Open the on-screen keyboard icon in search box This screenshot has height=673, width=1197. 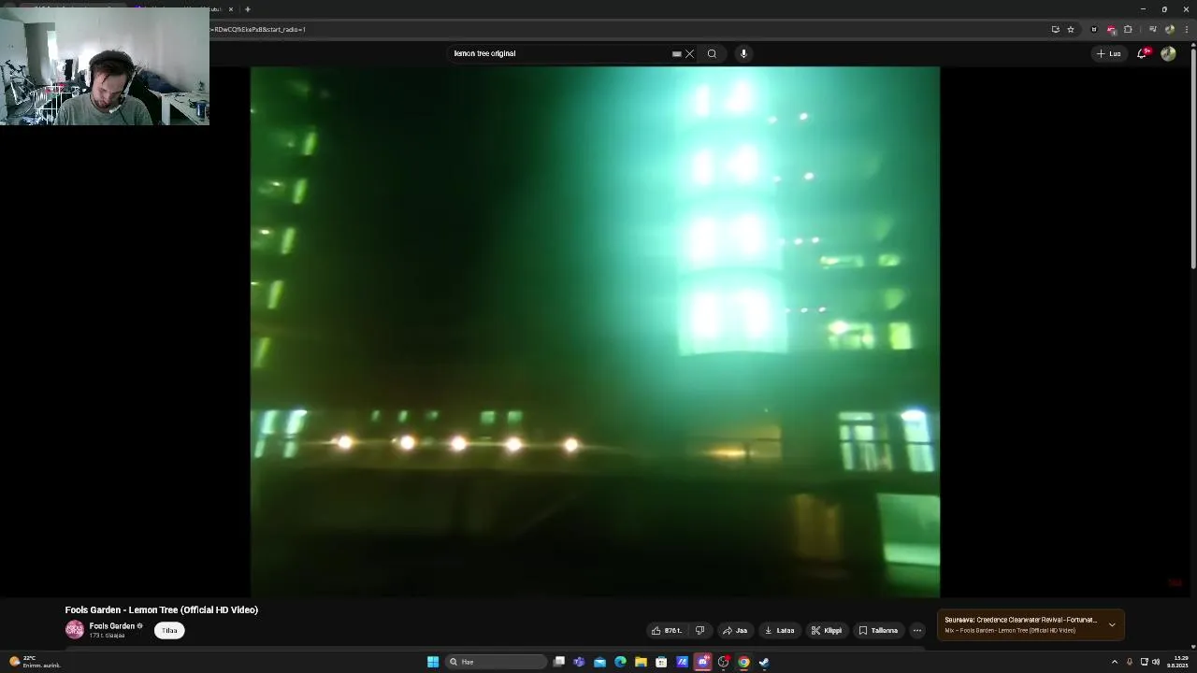(x=677, y=53)
